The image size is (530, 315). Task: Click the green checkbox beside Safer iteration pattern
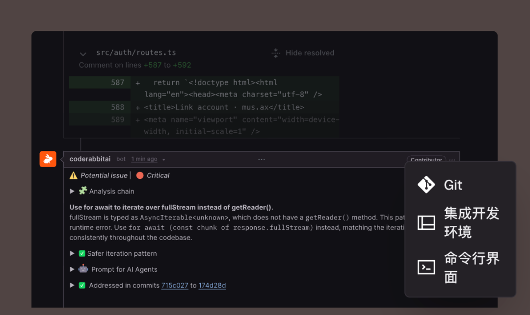pos(82,253)
